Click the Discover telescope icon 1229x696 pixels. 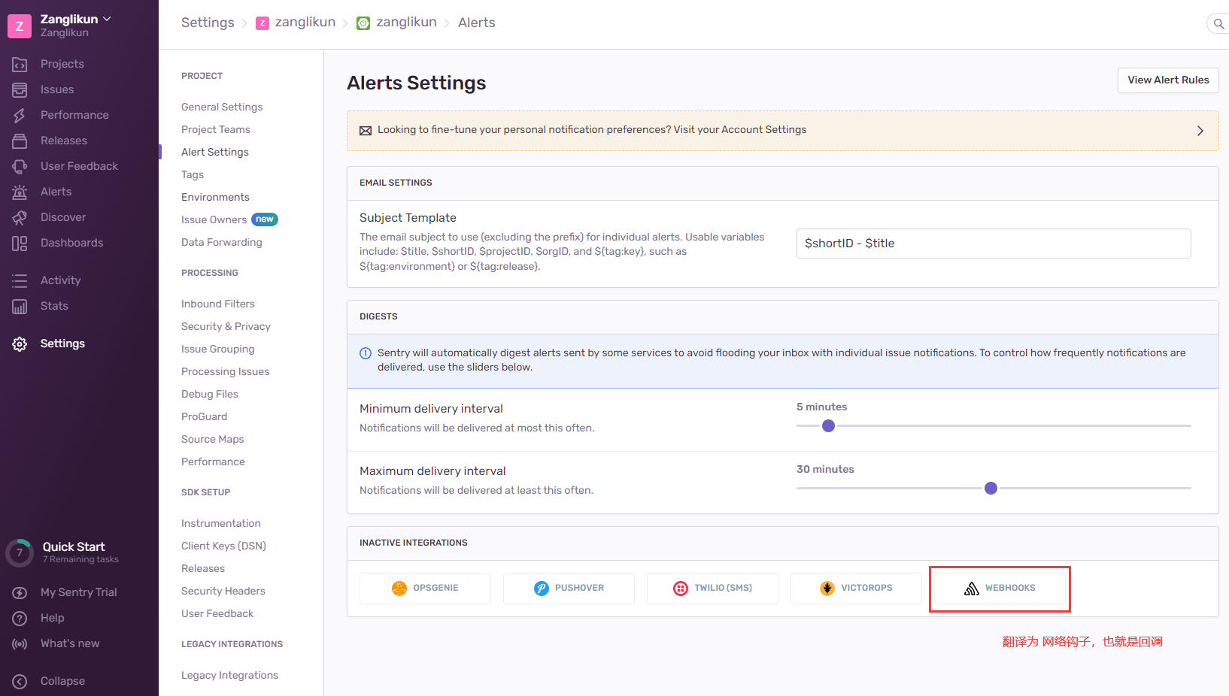(x=20, y=218)
